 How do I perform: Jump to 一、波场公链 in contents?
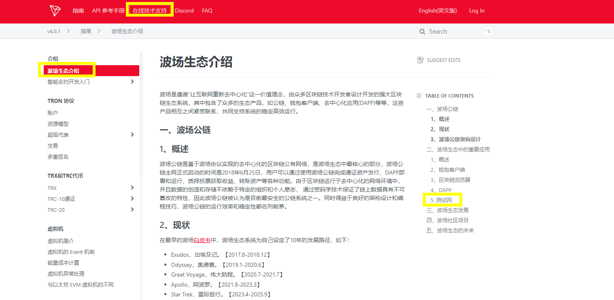tap(442, 109)
